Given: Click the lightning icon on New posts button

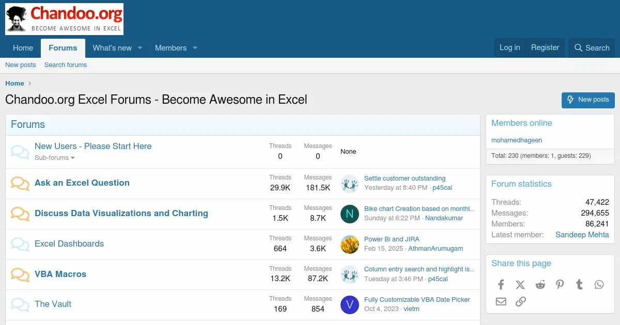Looking at the screenshot, I should (x=570, y=100).
